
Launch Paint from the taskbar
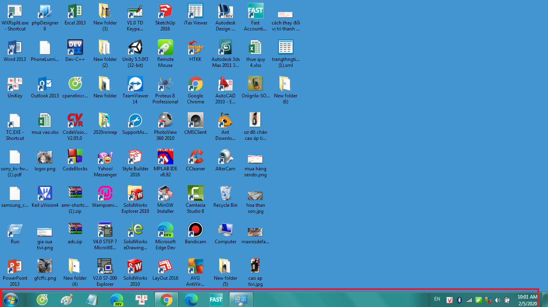pos(67,299)
